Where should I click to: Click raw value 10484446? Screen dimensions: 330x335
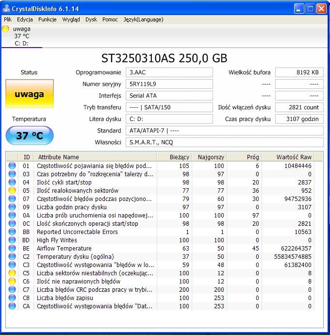click(298, 166)
